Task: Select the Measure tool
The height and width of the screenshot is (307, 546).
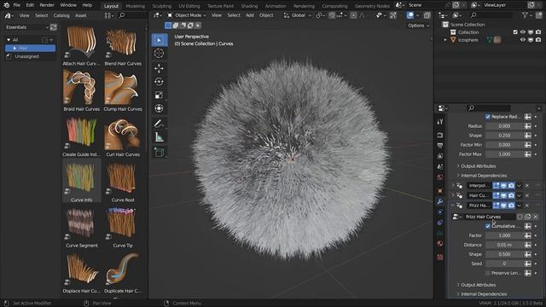Action: [x=160, y=137]
